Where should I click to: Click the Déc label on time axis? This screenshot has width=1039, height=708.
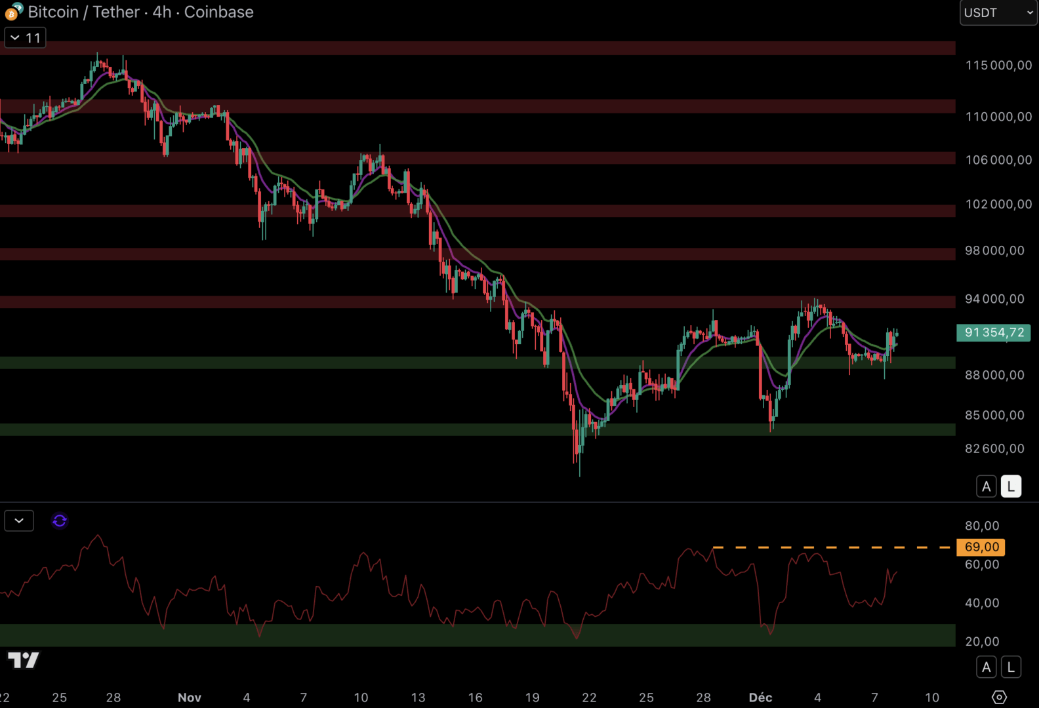pyautogui.click(x=760, y=698)
